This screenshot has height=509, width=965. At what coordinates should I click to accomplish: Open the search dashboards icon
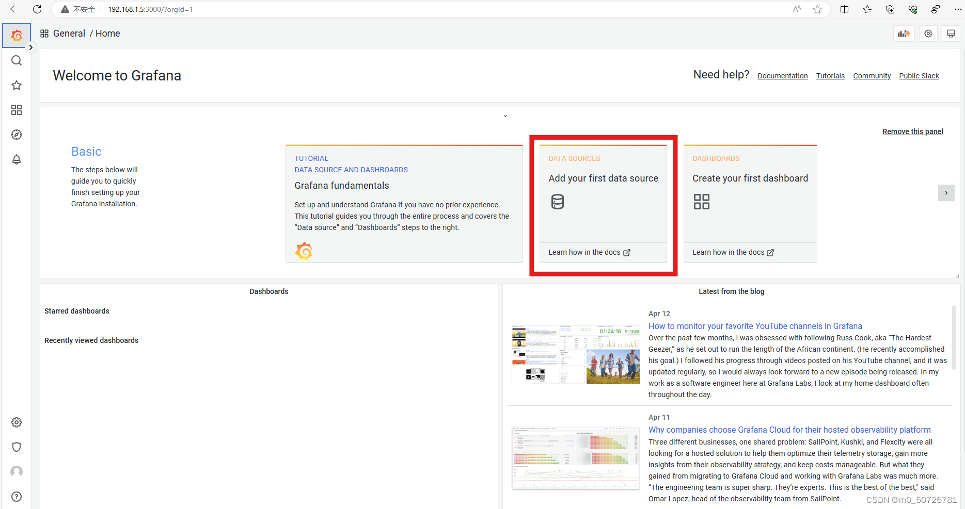17,61
